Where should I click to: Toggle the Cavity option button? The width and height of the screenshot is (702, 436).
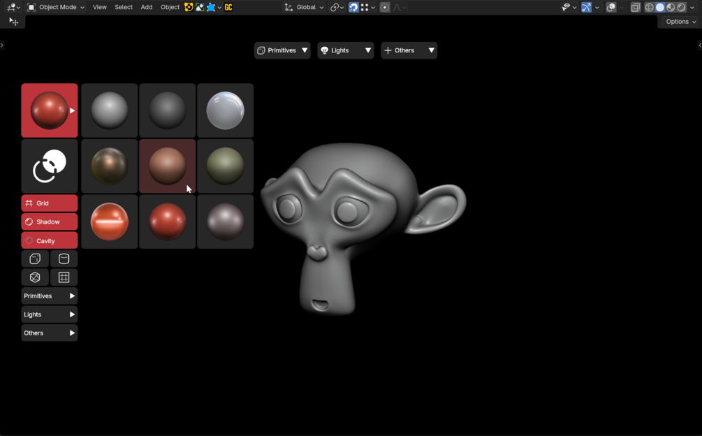click(x=50, y=240)
